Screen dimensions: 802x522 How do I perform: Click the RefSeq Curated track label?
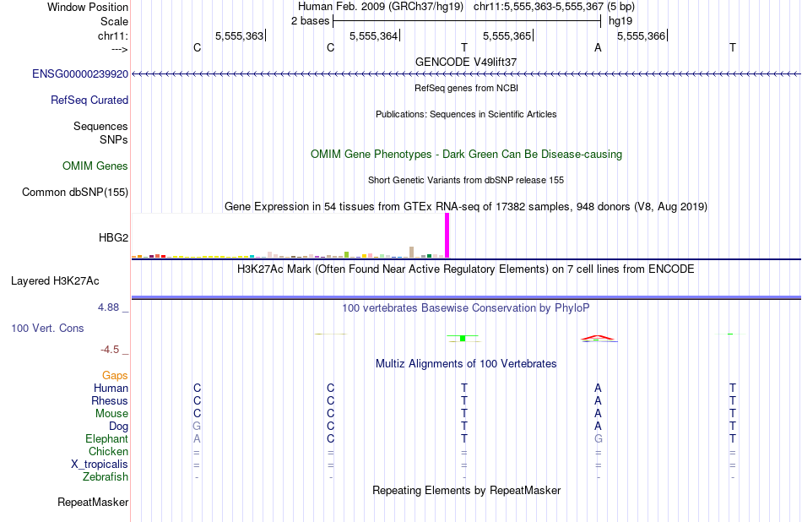[x=89, y=100]
